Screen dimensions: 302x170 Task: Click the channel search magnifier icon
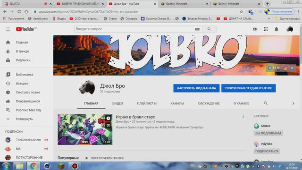266,103
